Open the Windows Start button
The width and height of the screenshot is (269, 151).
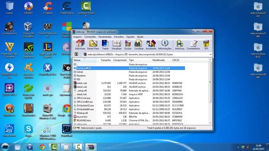(x=5, y=147)
